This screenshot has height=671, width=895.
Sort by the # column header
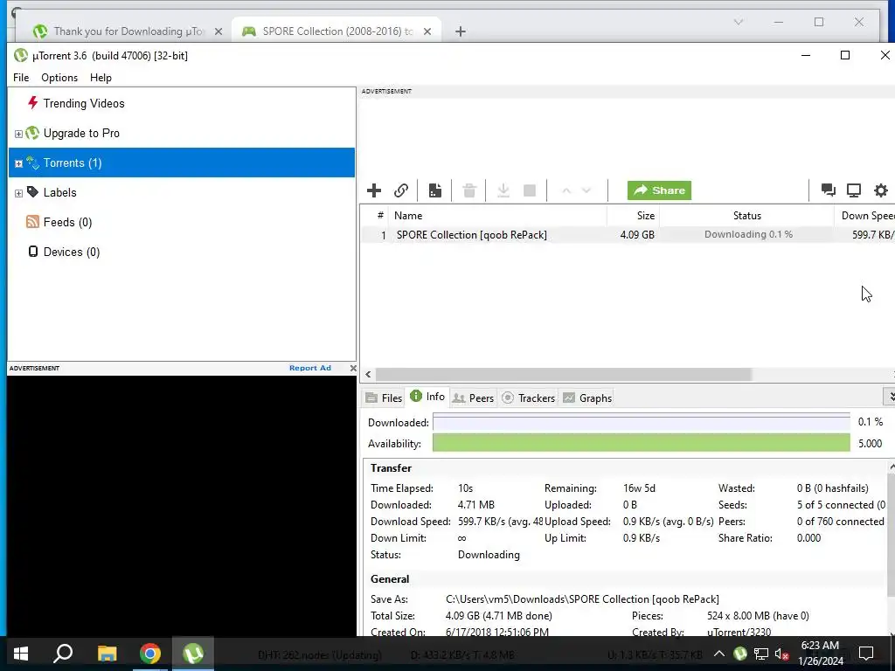375,216
